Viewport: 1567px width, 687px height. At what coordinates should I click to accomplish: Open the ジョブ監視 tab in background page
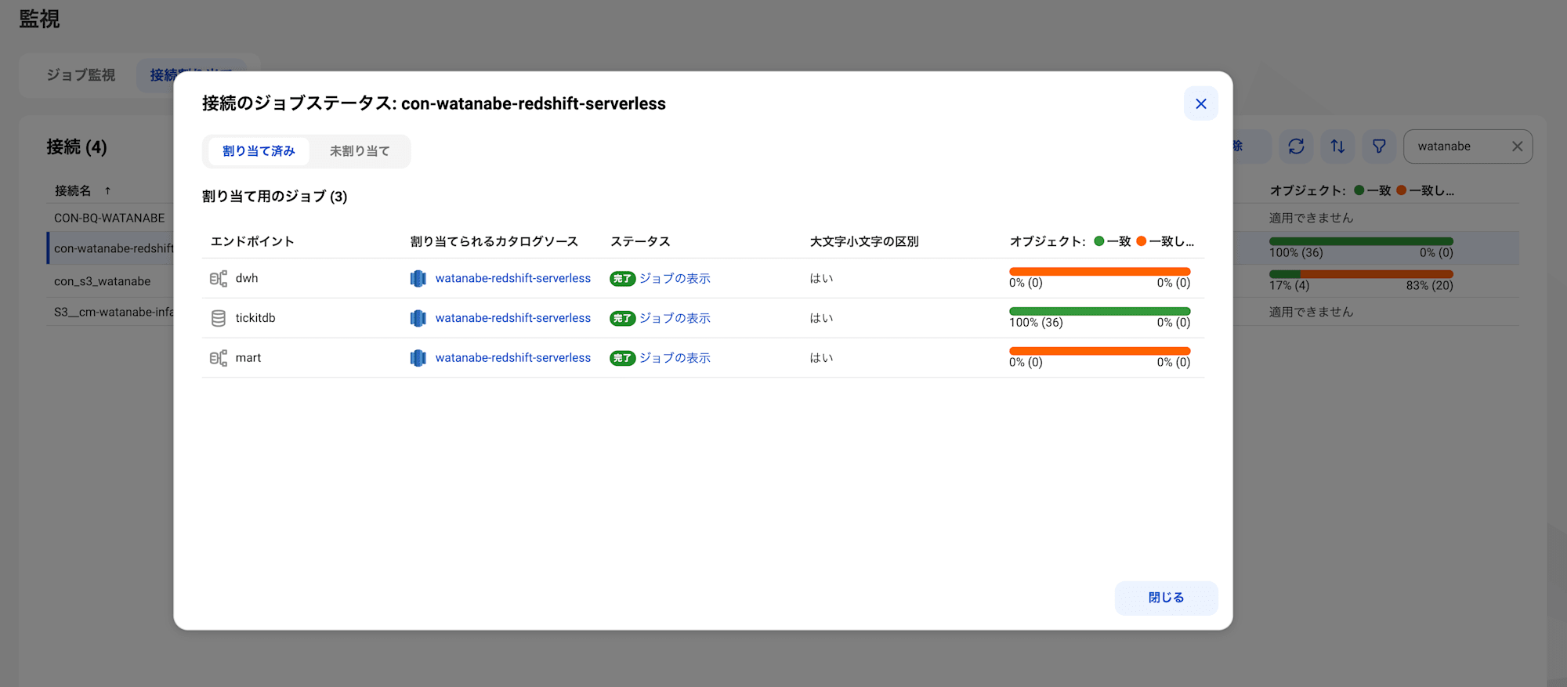tap(81, 75)
